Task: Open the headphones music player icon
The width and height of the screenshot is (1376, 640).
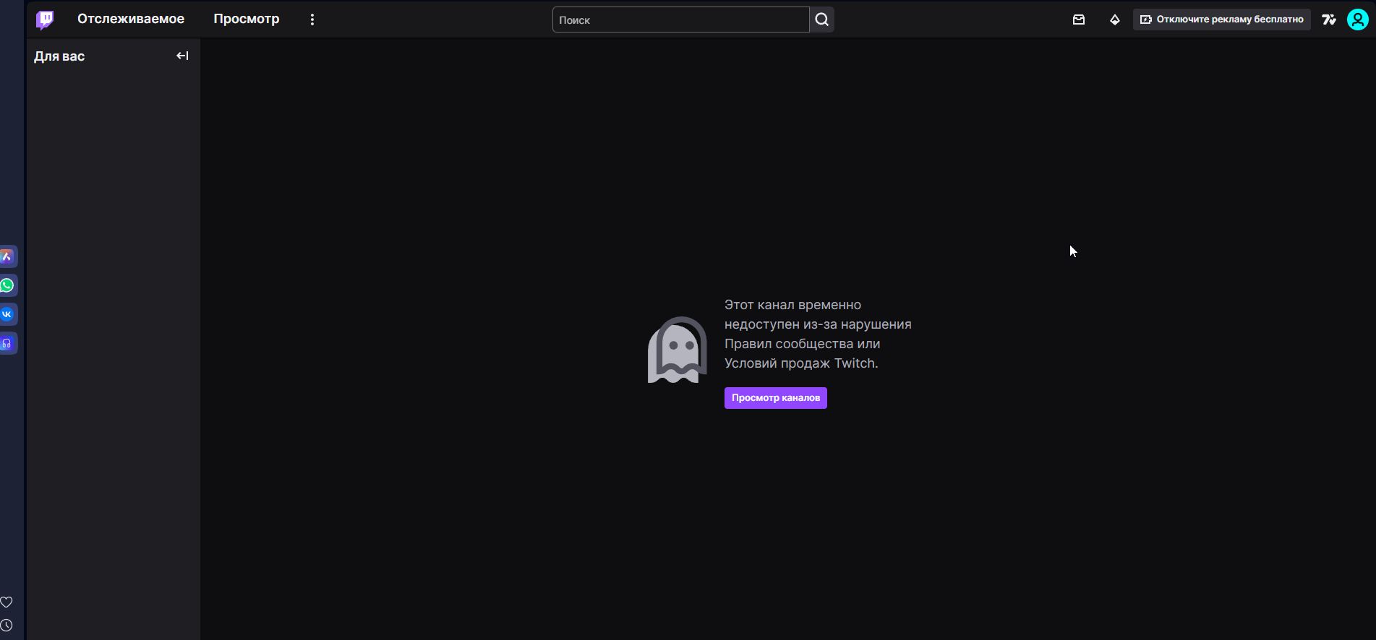Action: point(7,343)
